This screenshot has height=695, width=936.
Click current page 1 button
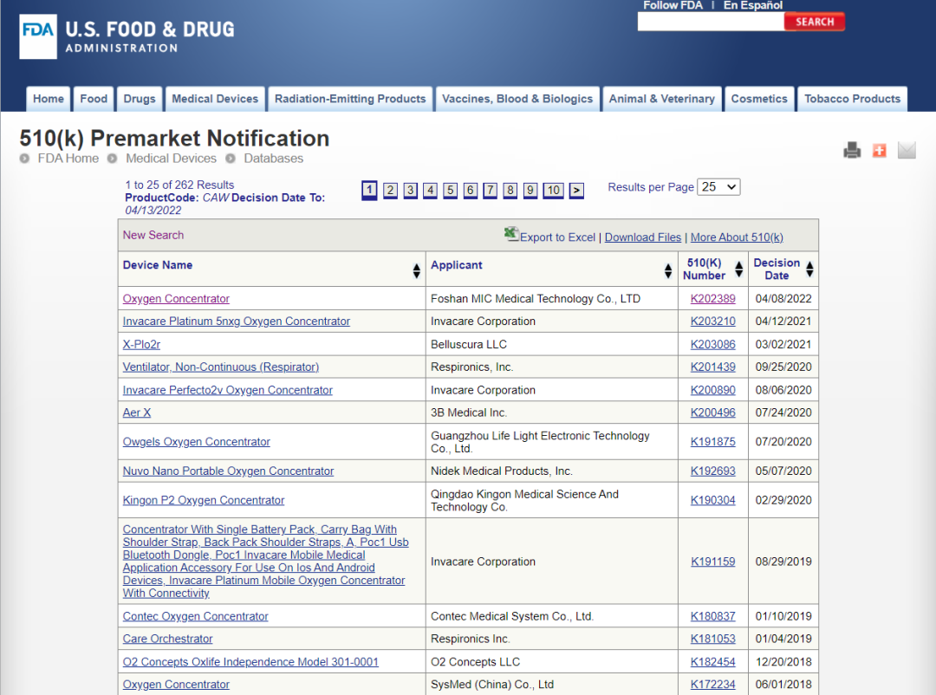tap(369, 191)
